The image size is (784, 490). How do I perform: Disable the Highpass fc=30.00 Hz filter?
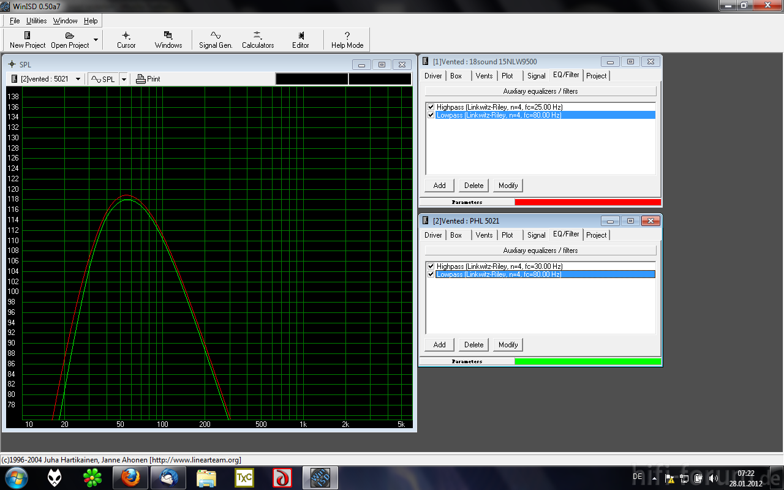pos(431,266)
